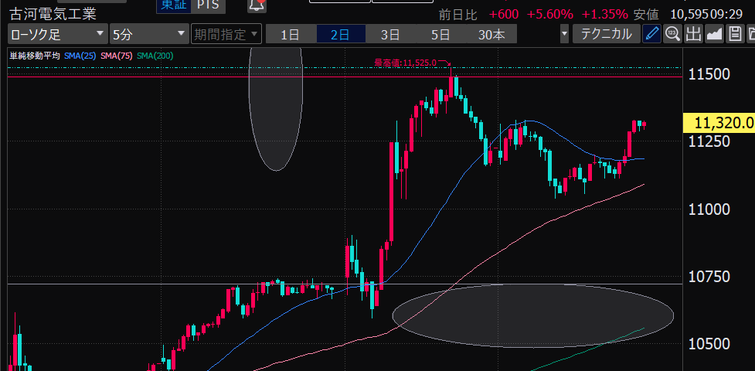755x371 pixels.
Task: Click the yellow 11,320.0 current price label
Action: 719,123
